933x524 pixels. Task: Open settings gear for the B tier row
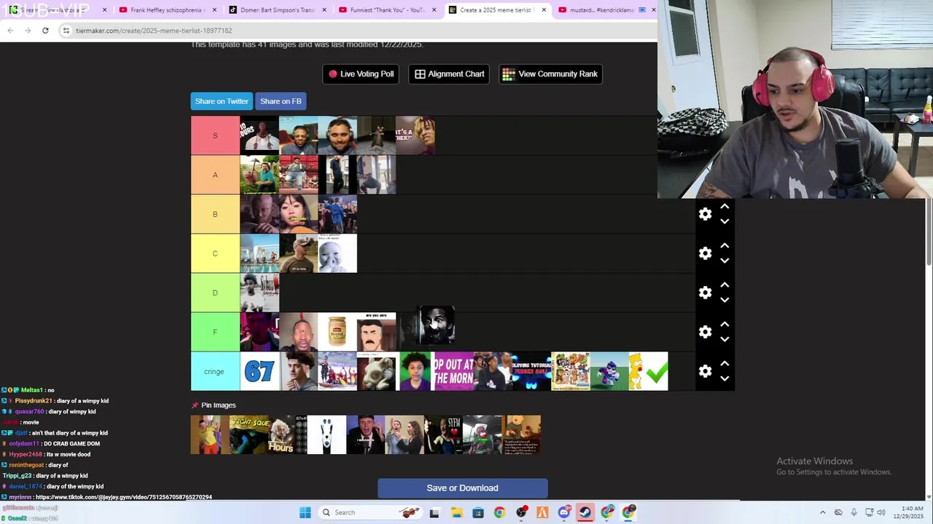tap(705, 214)
